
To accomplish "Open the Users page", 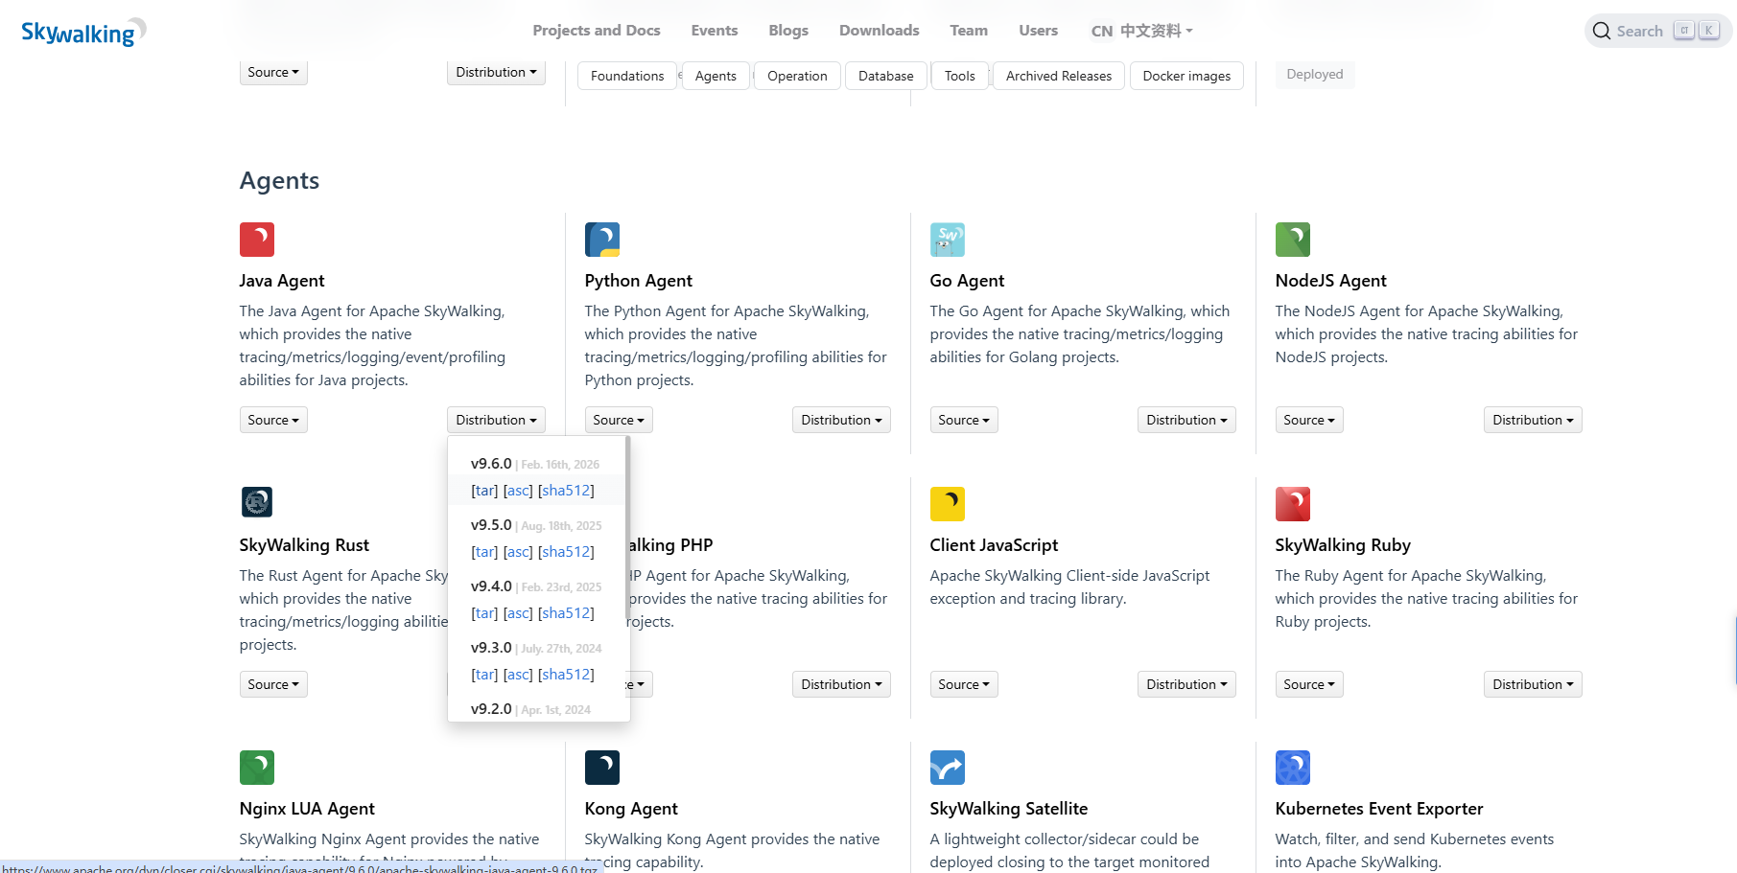I will tap(1039, 31).
